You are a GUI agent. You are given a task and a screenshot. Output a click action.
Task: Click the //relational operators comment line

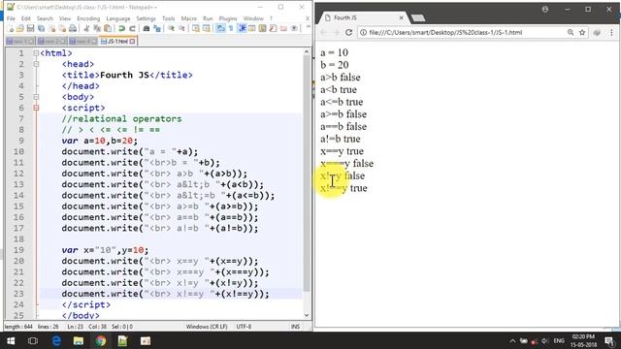click(121, 118)
